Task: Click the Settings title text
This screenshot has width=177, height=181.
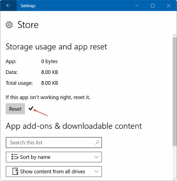Action: click(28, 6)
